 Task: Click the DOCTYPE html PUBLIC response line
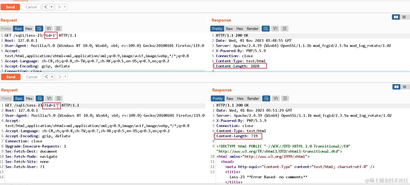coord(283,146)
